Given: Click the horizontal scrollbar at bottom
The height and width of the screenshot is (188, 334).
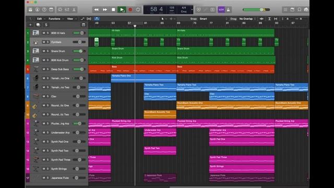Looking at the screenshot, I should pyautogui.click(x=215, y=187).
